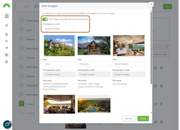Screen dimensions: 180x130
Task: Edit the 'Accomodation' title field
Action: pyautogui.click(x=129, y=64)
